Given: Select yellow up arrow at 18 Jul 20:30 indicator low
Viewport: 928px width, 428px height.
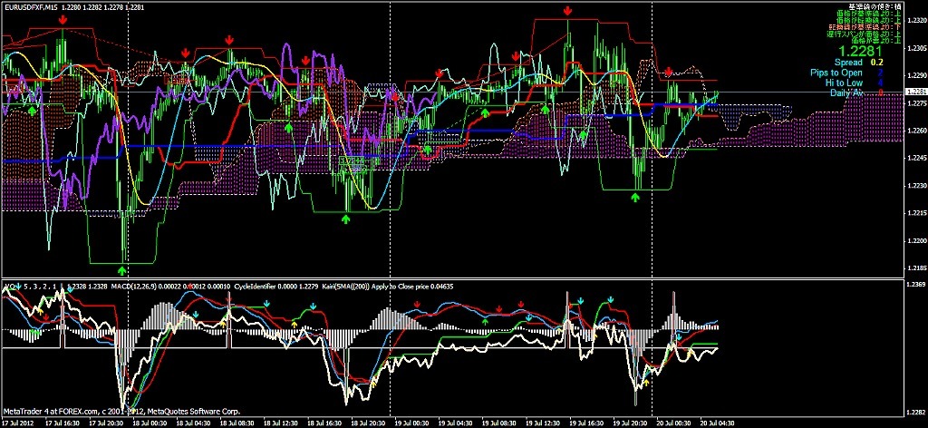Looking at the screenshot, I should coord(372,384).
